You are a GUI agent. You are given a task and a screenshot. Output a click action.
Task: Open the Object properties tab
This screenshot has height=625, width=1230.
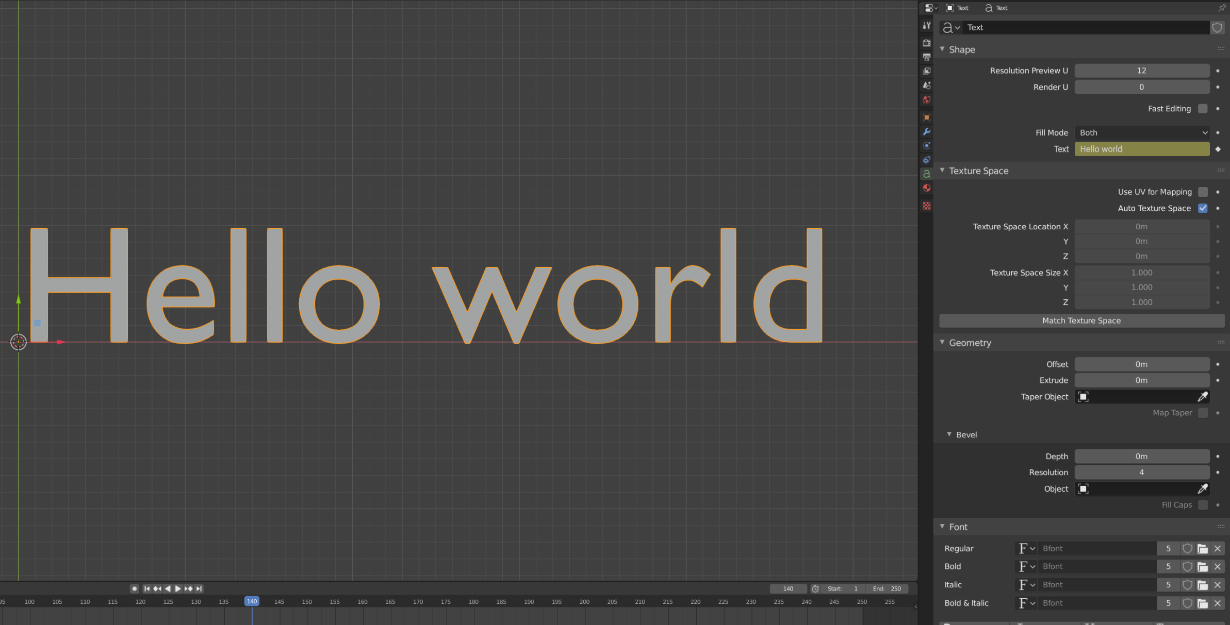[x=927, y=117]
